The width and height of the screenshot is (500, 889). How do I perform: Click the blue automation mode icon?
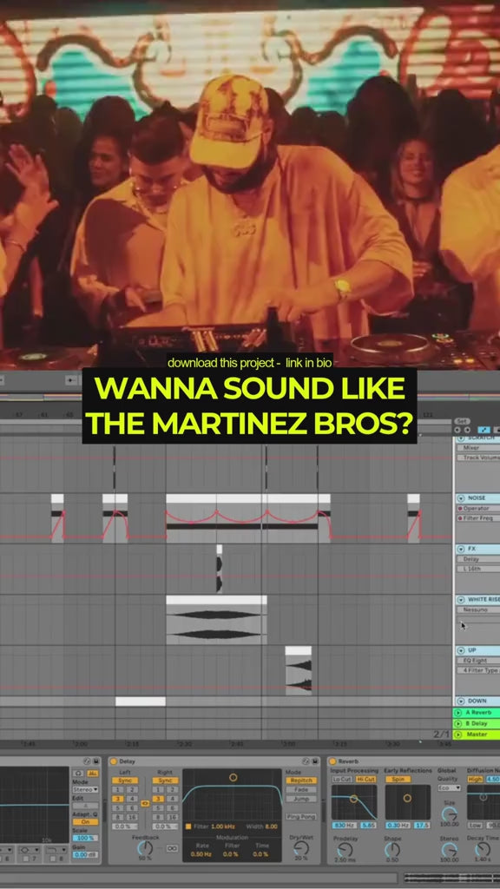(x=484, y=430)
